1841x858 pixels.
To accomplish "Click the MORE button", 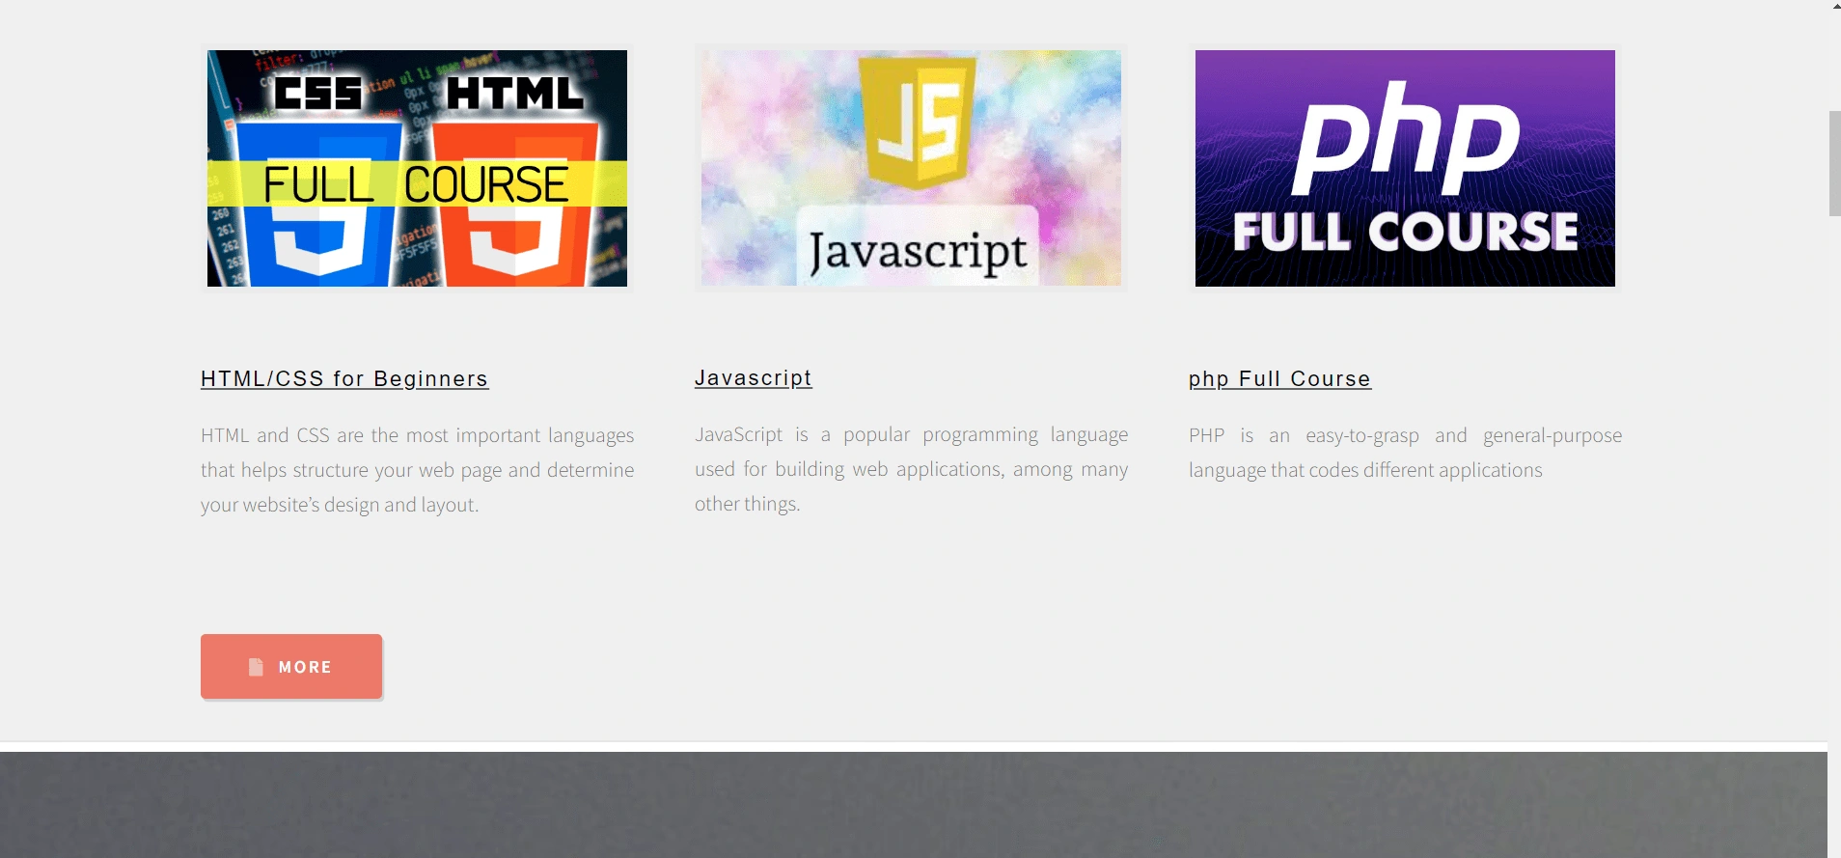I will pyautogui.click(x=291, y=666).
